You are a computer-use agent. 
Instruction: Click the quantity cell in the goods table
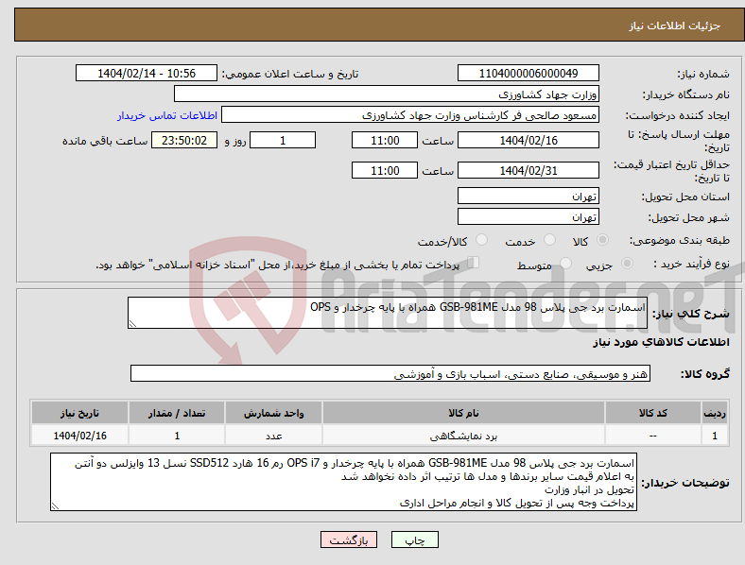(177, 436)
